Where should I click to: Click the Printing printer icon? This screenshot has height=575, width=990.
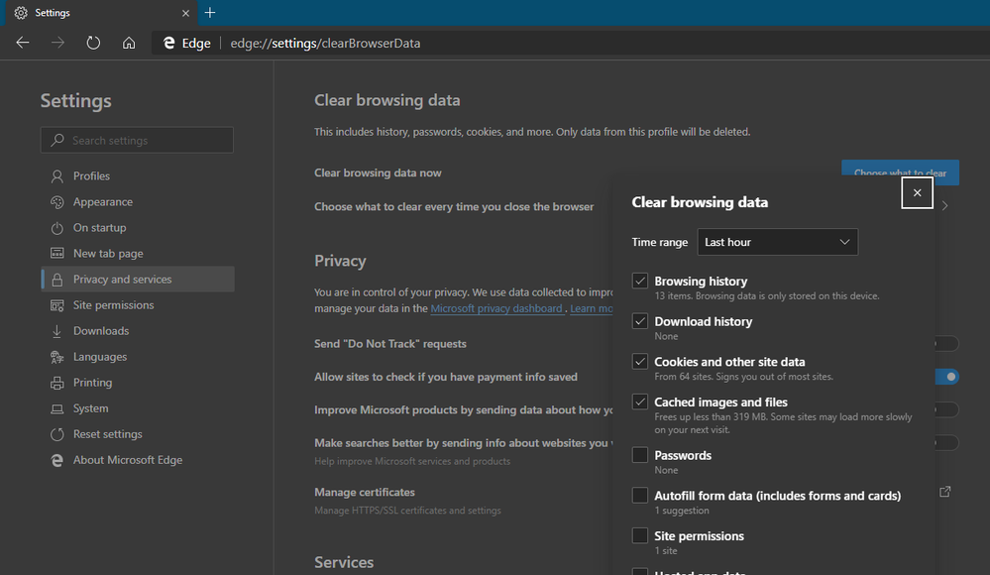click(56, 383)
